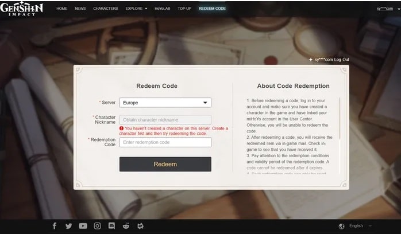401x234 pixels.
Task: Click the Instagram icon in footer
Action: coord(98,226)
